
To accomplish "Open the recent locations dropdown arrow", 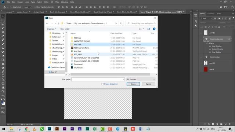I will point(55,23).
